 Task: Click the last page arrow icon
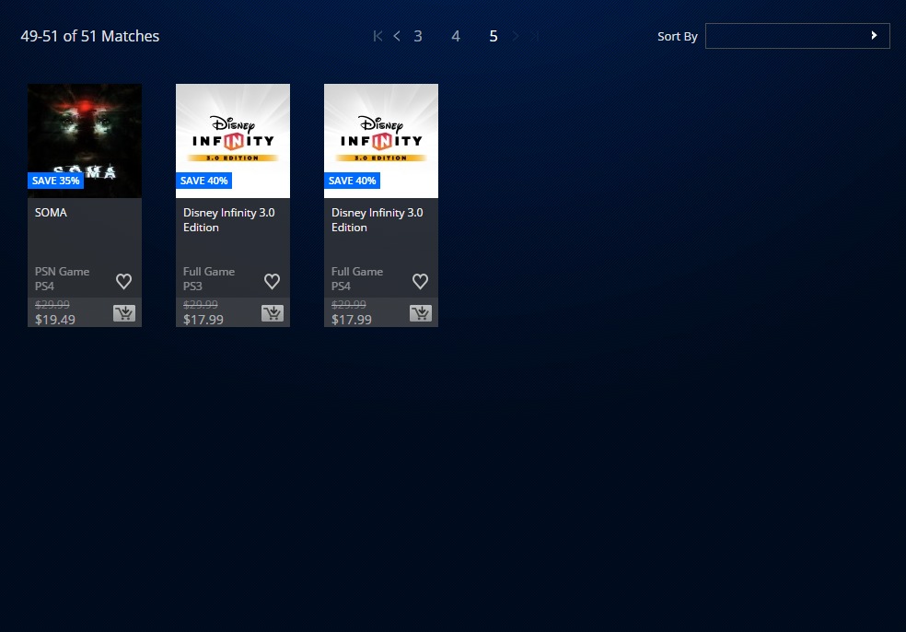point(535,36)
